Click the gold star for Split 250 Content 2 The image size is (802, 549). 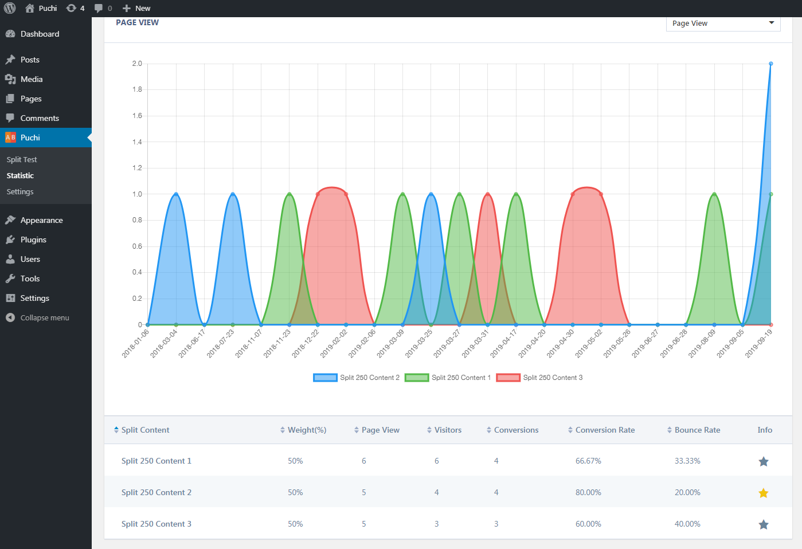pyautogui.click(x=763, y=493)
